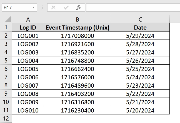This screenshot has width=180, height=123.
Task: Select row 11 header
Action: tap(6, 110)
